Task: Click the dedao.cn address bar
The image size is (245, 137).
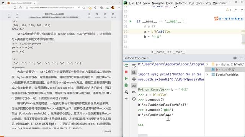Action: (52, 8)
